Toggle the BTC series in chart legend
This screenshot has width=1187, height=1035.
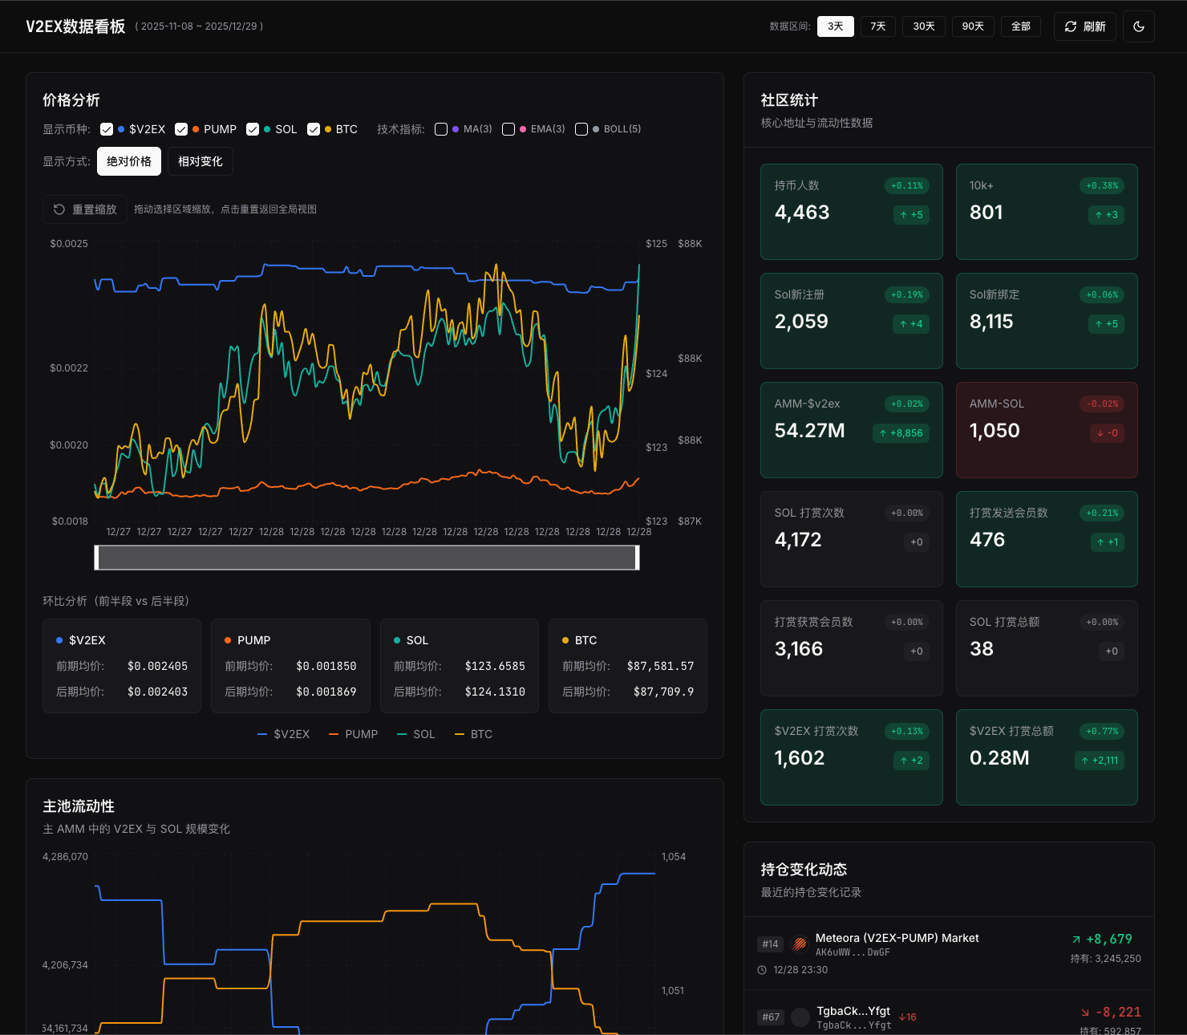click(473, 734)
